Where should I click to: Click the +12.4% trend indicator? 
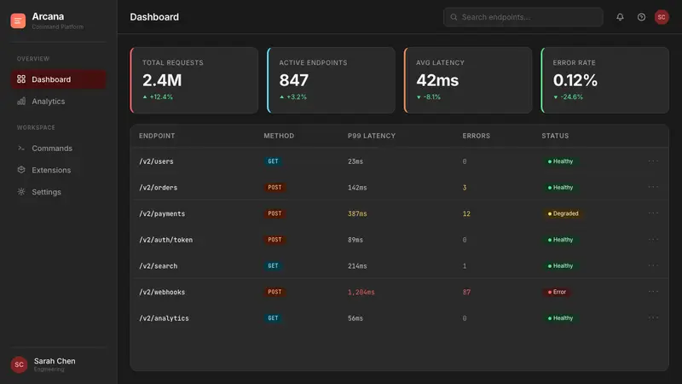[158, 96]
